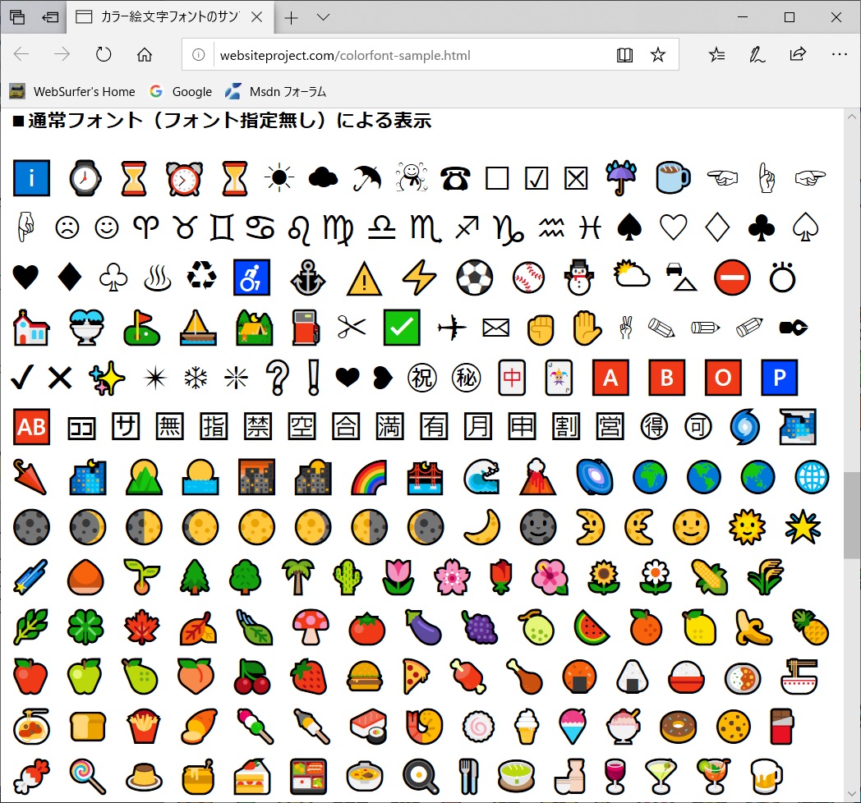Refresh the current page

[104, 54]
